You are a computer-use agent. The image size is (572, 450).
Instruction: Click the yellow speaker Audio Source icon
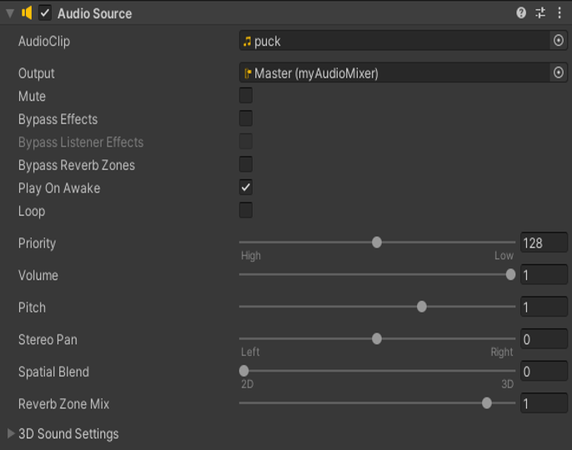(27, 13)
